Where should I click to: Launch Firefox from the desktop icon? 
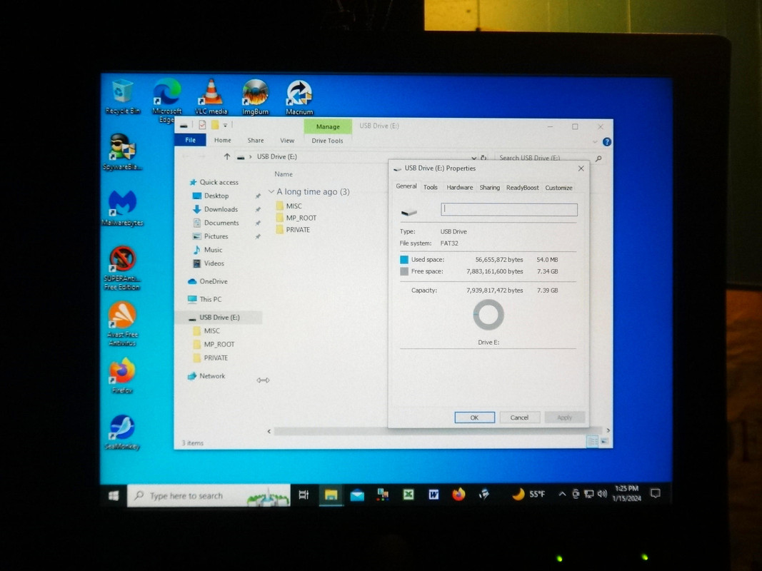click(x=122, y=375)
